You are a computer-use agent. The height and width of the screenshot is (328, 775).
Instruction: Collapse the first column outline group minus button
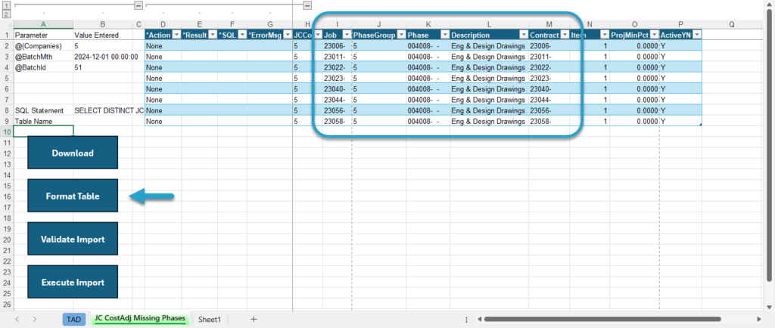[139, 5]
